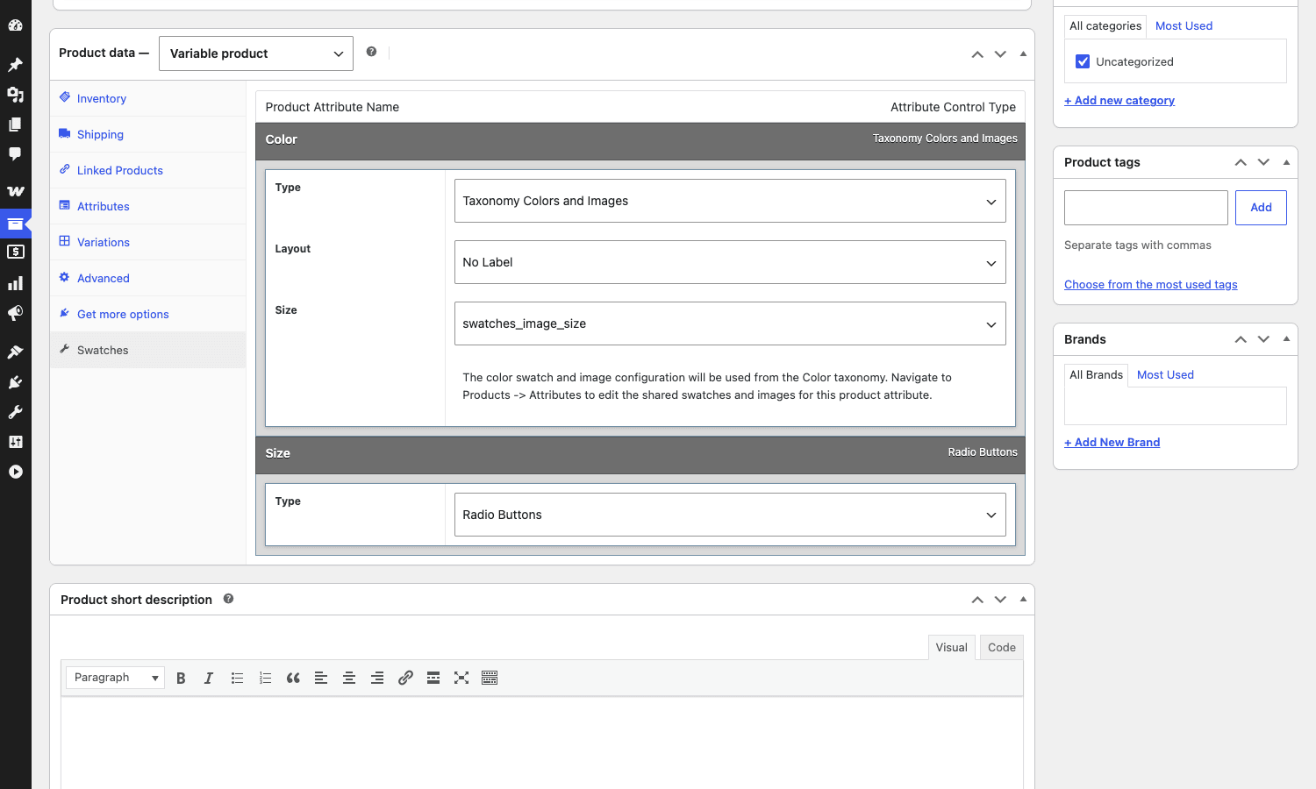Click the short description help question icon
This screenshot has height=789, width=1316.
(x=228, y=599)
